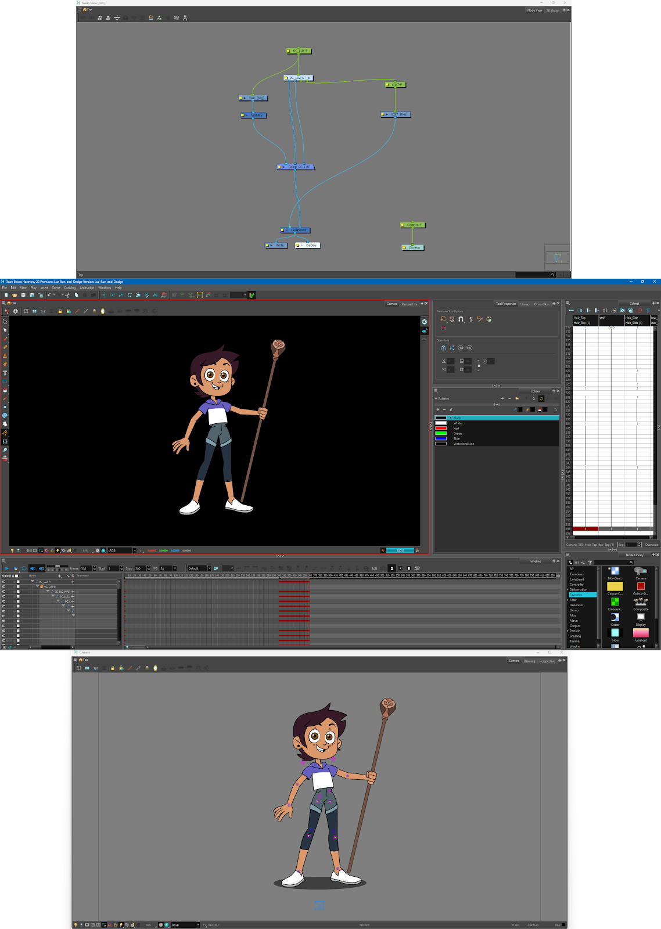Switch to Perspective tab in main camera view

409,304
